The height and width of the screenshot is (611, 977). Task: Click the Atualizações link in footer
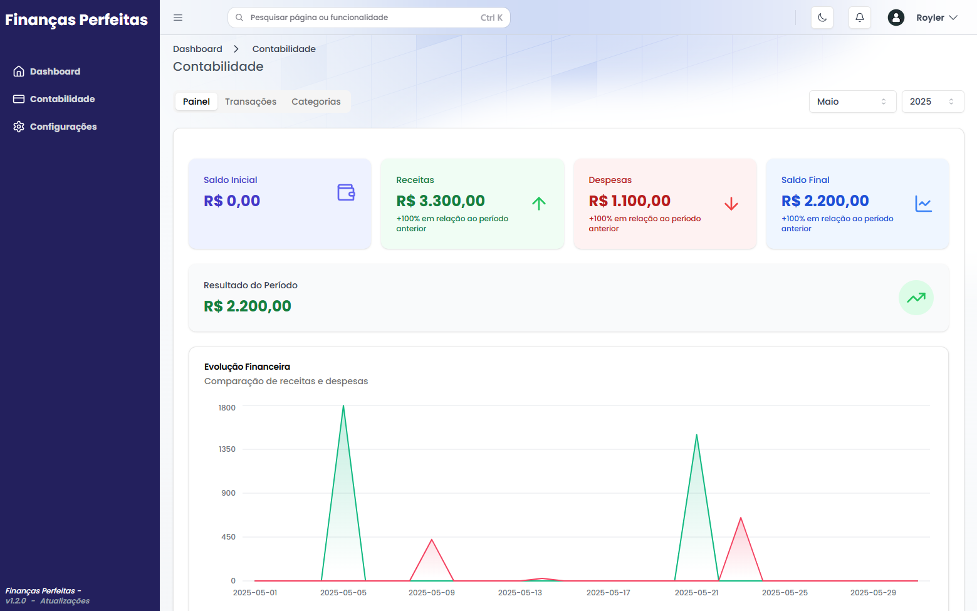pos(65,601)
